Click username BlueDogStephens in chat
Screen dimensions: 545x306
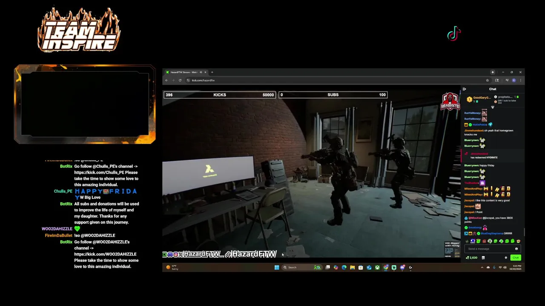[492, 233]
